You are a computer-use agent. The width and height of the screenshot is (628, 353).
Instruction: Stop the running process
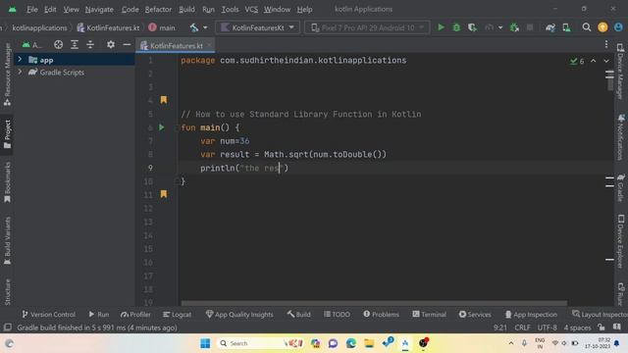click(x=530, y=27)
